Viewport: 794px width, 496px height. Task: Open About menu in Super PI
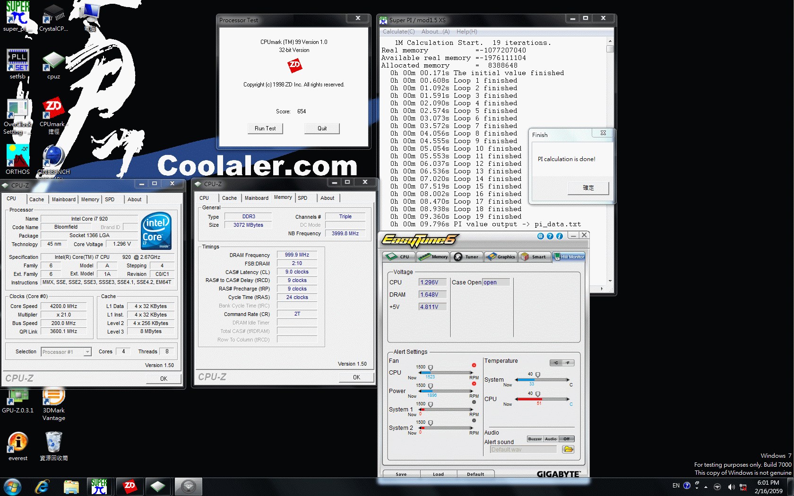tap(435, 32)
